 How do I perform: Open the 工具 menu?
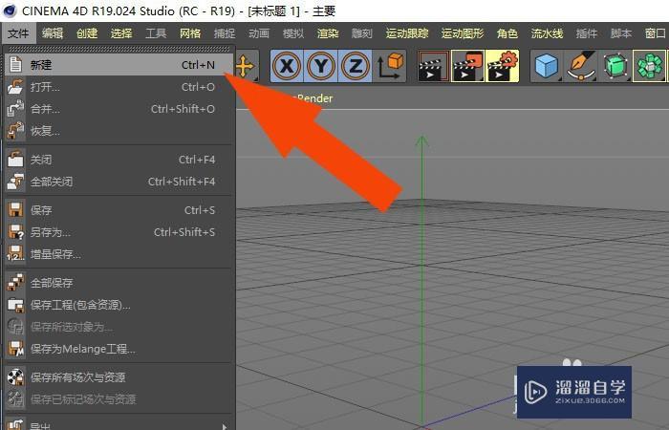point(156,33)
